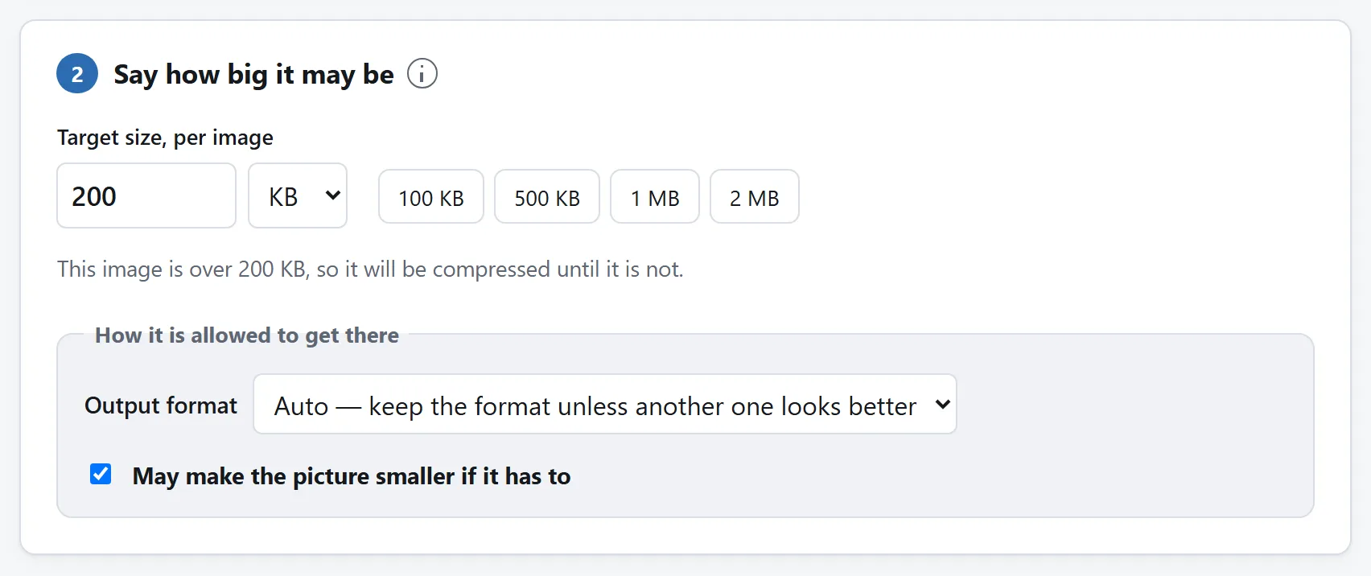Set target size with 100 KB preset
Viewport: 1371px width, 576px height.
(431, 196)
